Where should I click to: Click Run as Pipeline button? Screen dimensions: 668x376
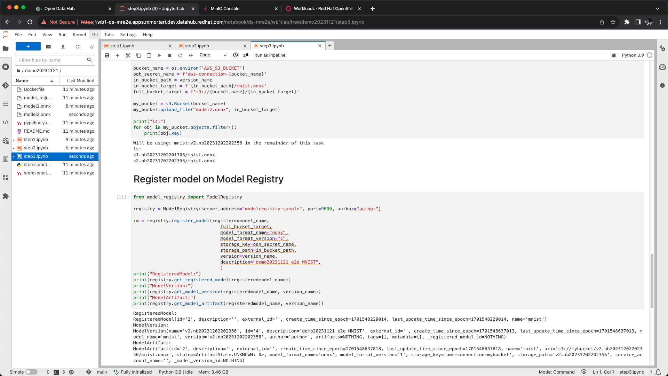tap(270, 55)
